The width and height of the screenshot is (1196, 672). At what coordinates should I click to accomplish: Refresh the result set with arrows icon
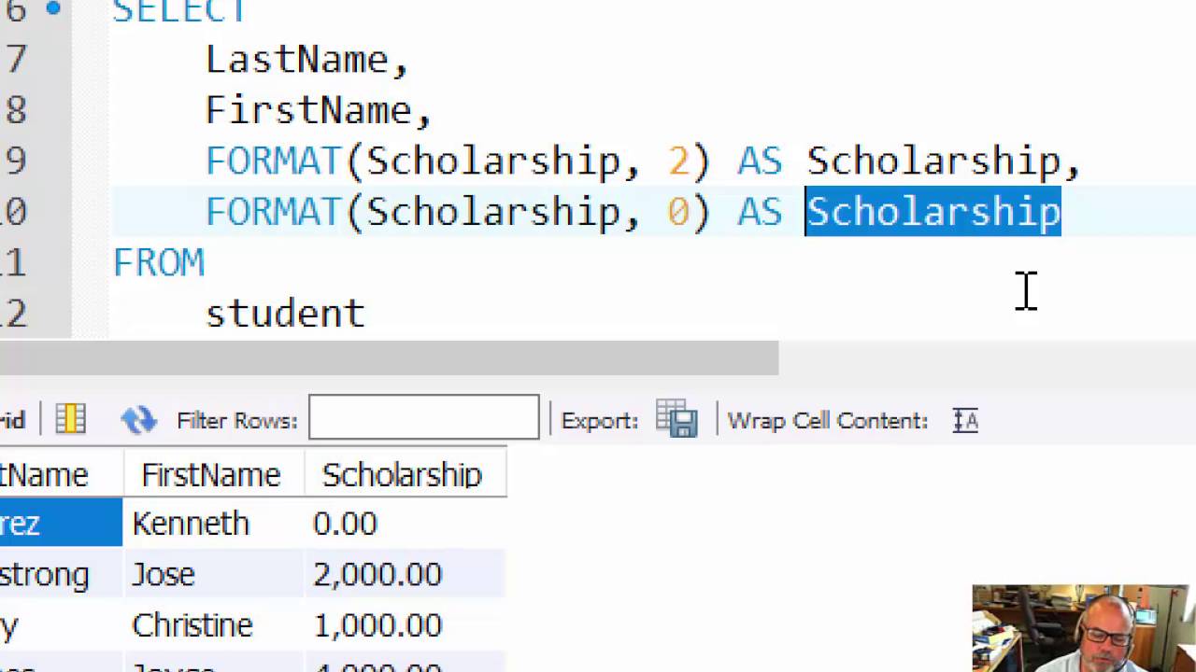click(138, 420)
